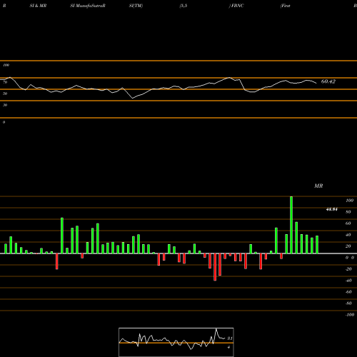Click the RSI axis label 70
Viewport: 357px width, 357px height.
[x=5, y=82]
